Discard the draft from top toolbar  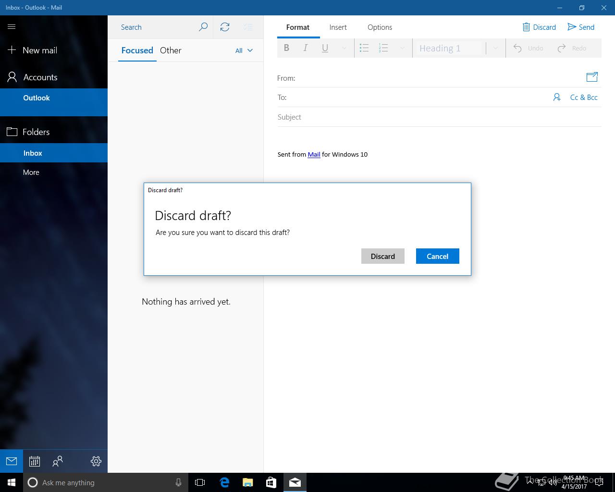coord(539,27)
